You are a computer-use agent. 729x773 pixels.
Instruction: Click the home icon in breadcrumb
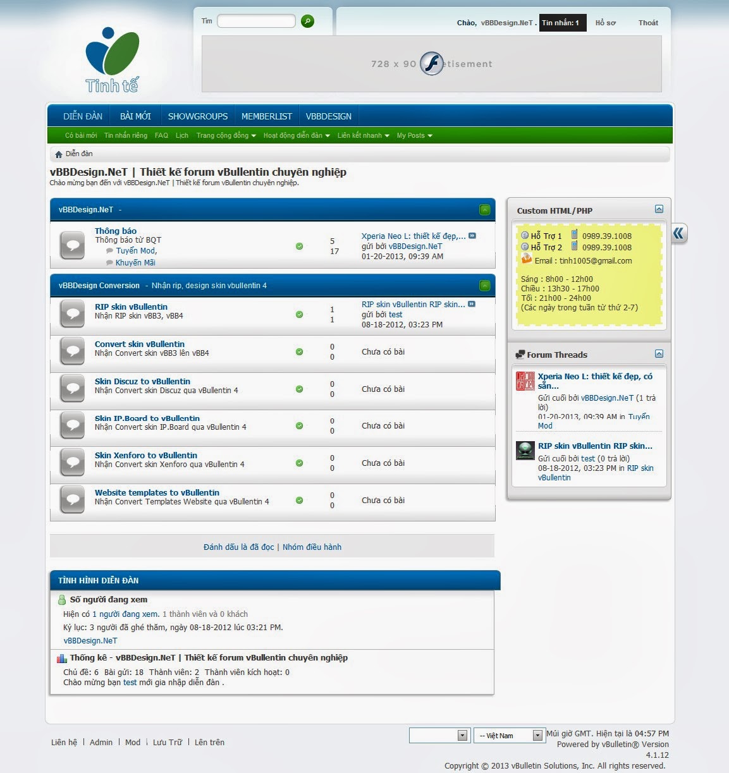(x=59, y=154)
